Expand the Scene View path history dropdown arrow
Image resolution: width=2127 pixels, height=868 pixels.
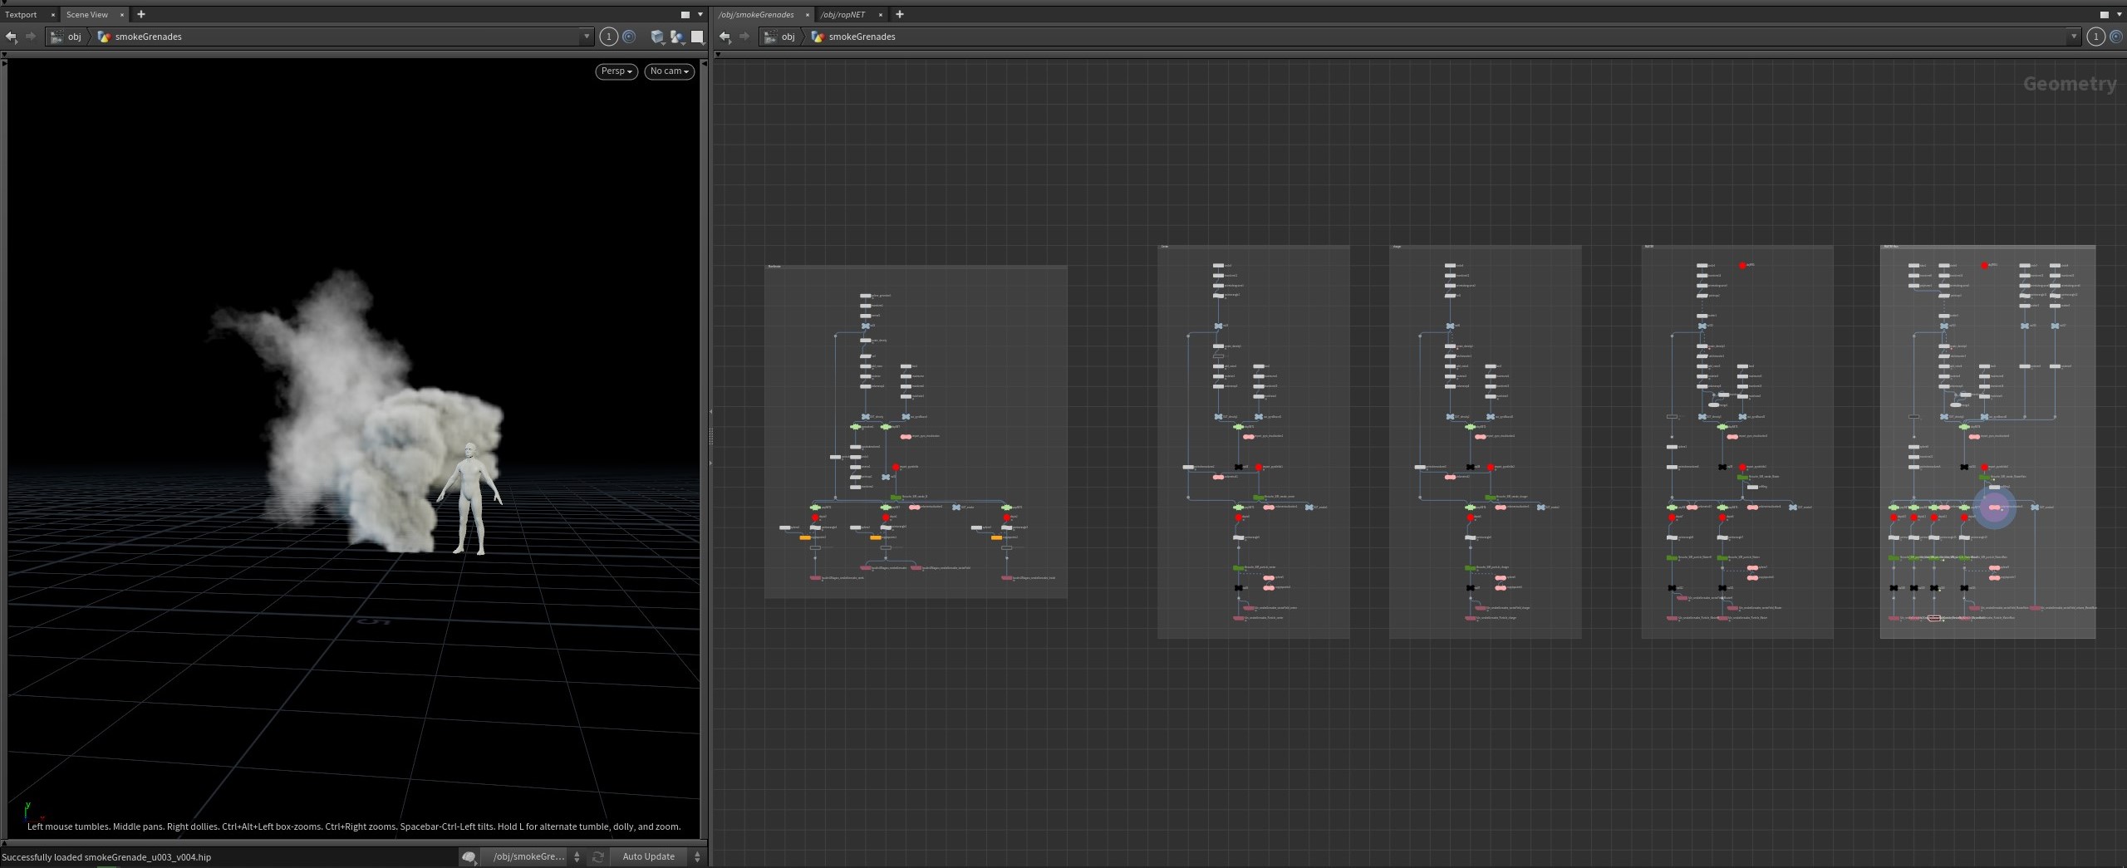(587, 37)
